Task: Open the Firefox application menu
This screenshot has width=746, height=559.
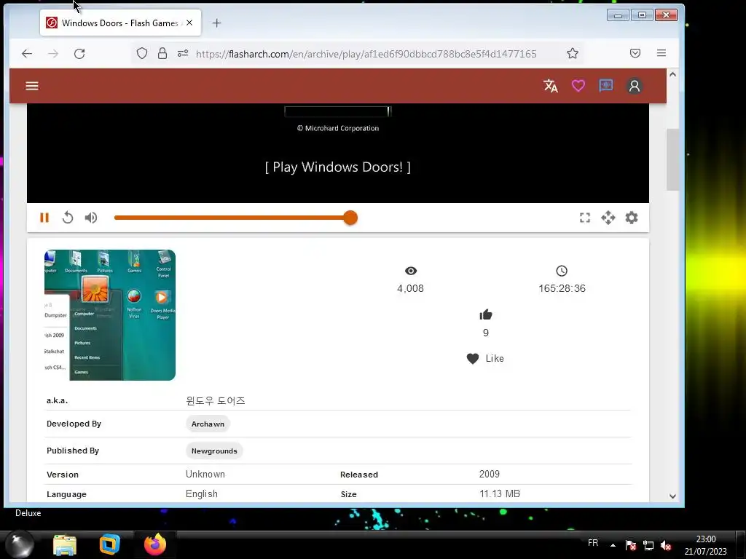Action: (661, 53)
